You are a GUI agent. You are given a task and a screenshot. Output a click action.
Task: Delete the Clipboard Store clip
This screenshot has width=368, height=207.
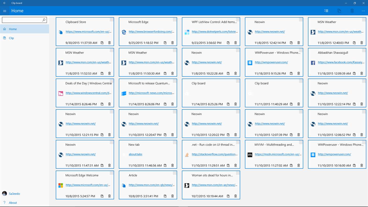click(109, 43)
